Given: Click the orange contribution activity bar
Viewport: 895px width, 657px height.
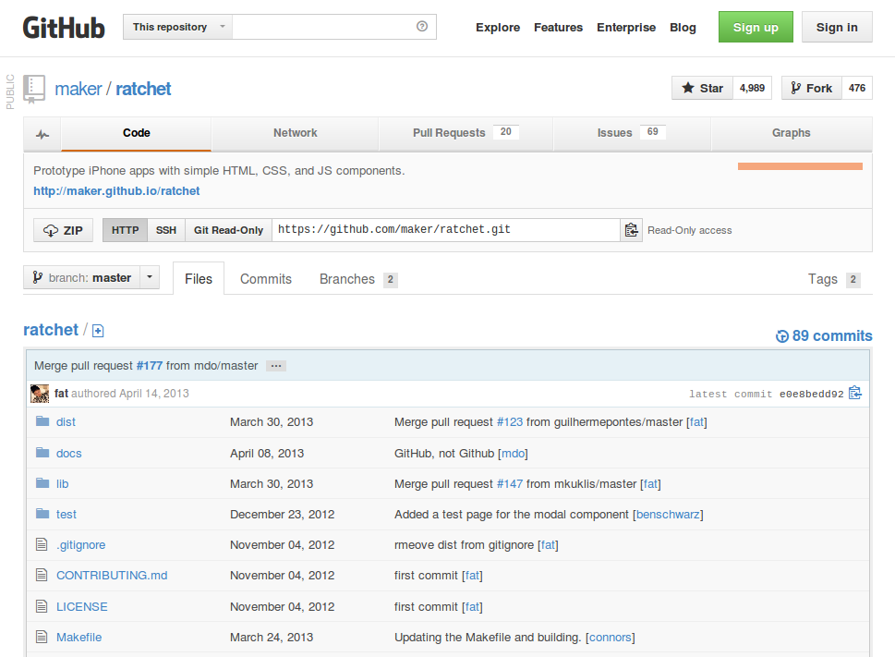Looking at the screenshot, I should click(802, 166).
